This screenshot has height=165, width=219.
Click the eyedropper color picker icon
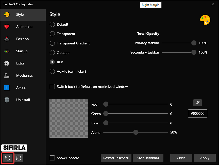[197, 103]
